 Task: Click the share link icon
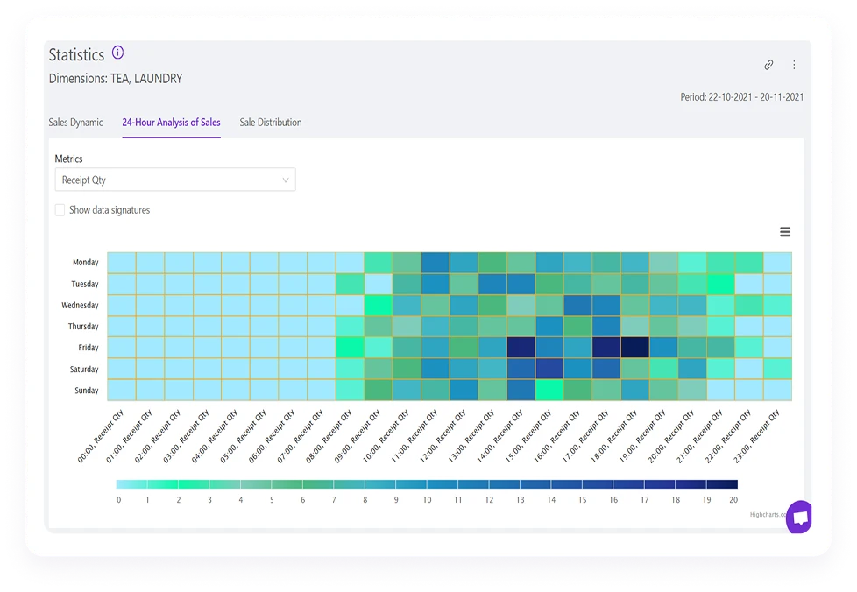point(769,64)
